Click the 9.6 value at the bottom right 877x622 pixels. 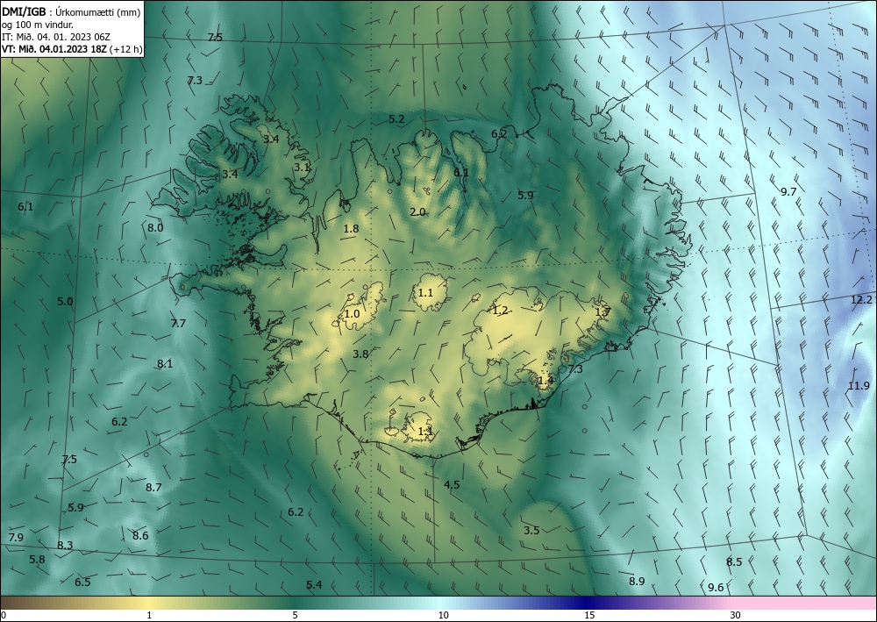[x=716, y=587]
